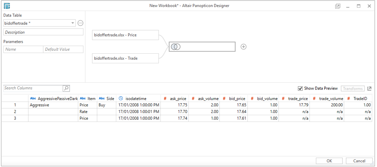Image resolution: width=377 pixels, height=167 pixels.
Task: Click the trade_volume column header
Action: [327, 99]
